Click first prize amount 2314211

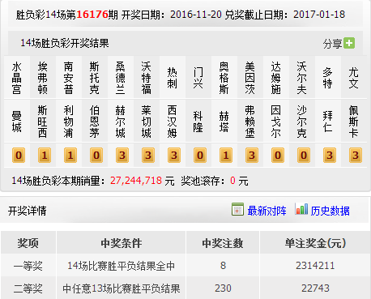pos(315,266)
